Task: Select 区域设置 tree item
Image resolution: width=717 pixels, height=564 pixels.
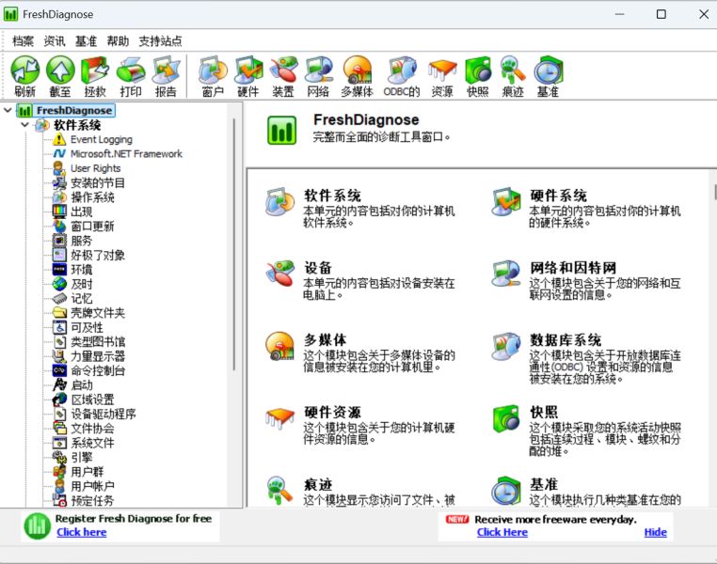Action: pyautogui.click(x=92, y=399)
